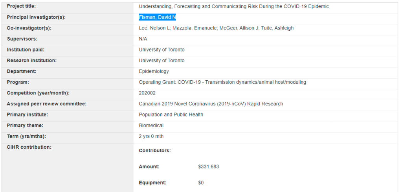Click the Principal investigator(s) row label
This screenshot has width=402, height=192.
pos(36,17)
